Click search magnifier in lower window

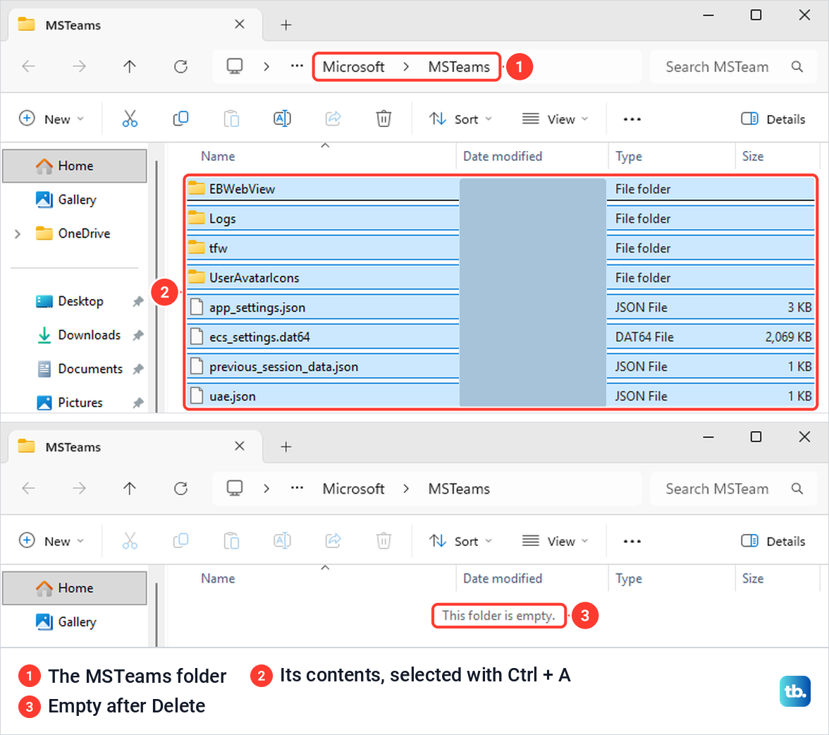pos(797,488)
